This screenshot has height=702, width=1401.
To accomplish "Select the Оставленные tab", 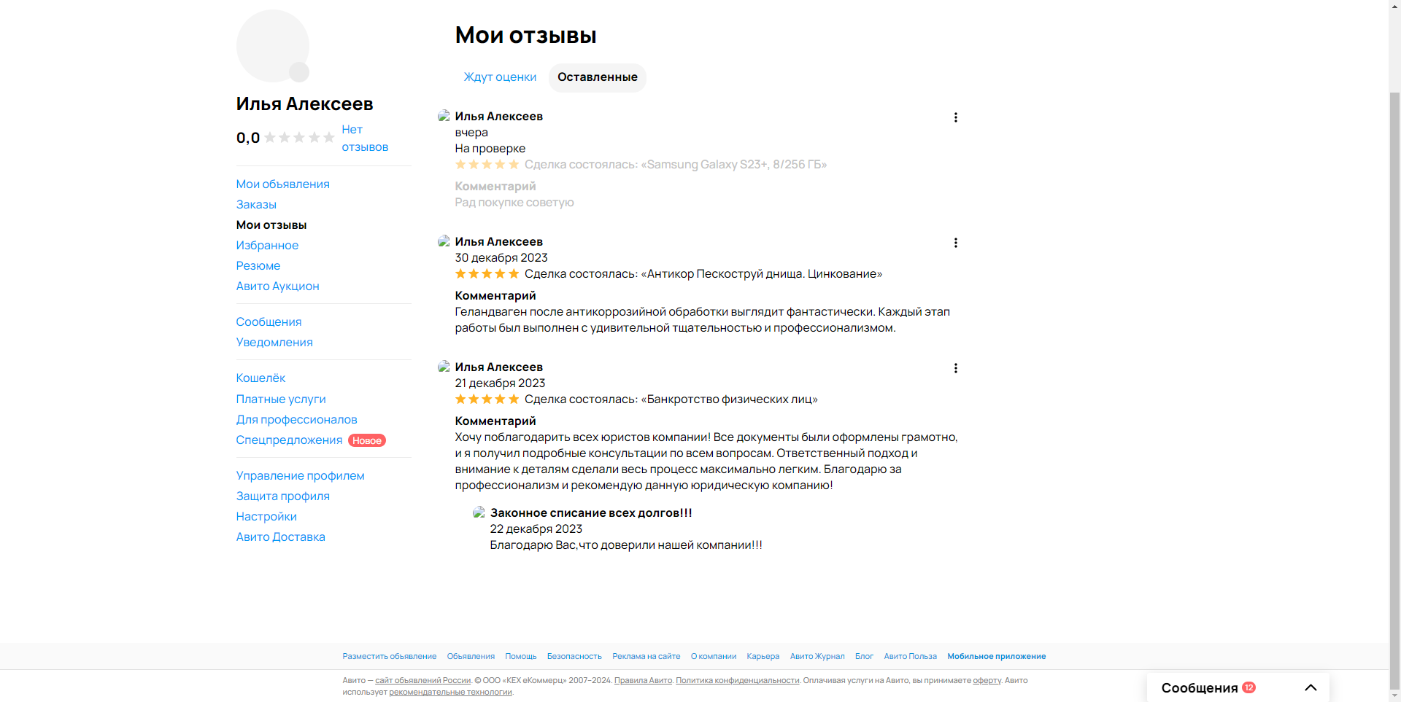I will [x=597, y=77].
